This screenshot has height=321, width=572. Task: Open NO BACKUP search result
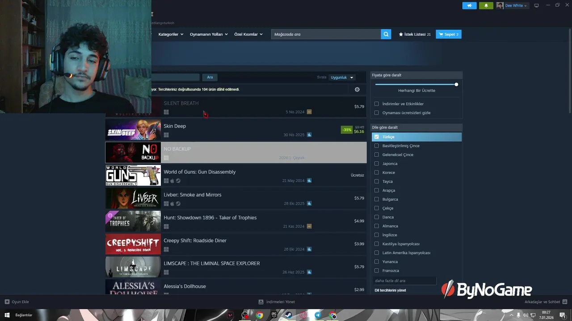coord(236,153)
